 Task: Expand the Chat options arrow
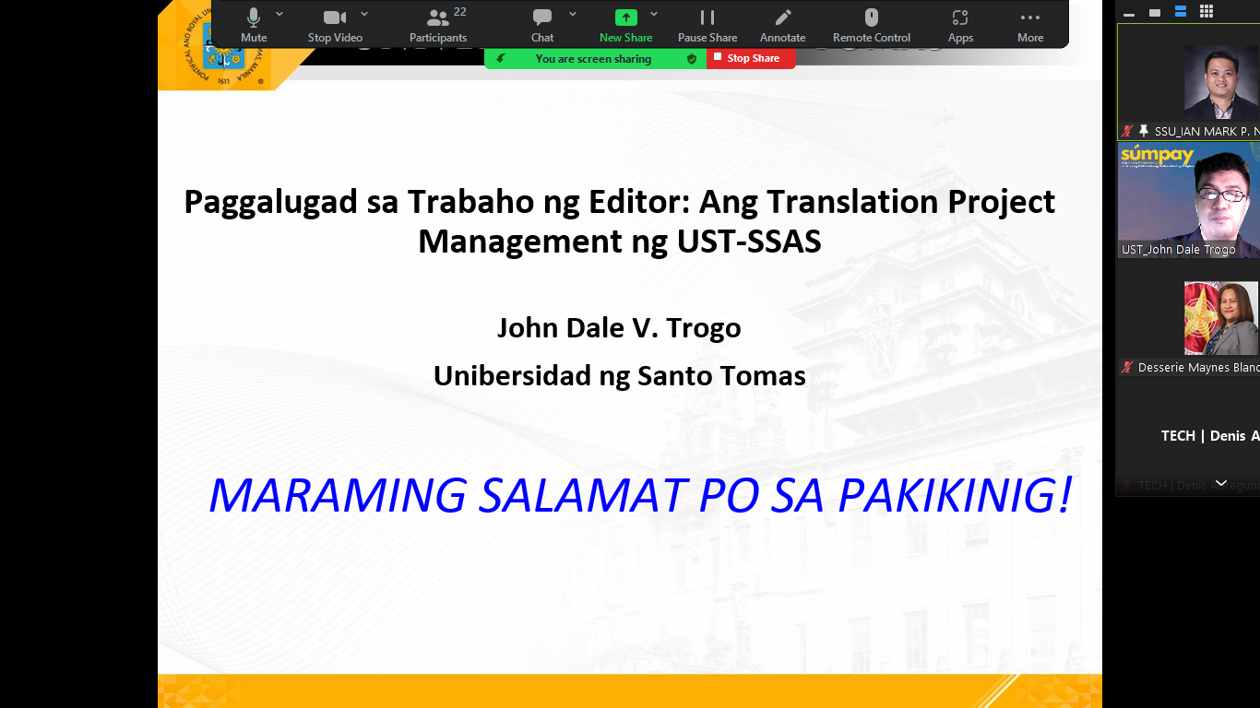point(573,14)
